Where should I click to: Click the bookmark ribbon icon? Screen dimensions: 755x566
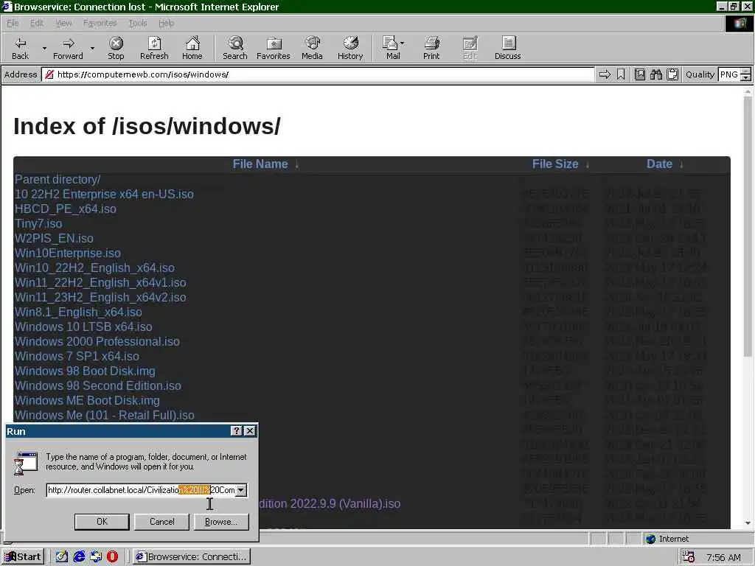[621, 74]
